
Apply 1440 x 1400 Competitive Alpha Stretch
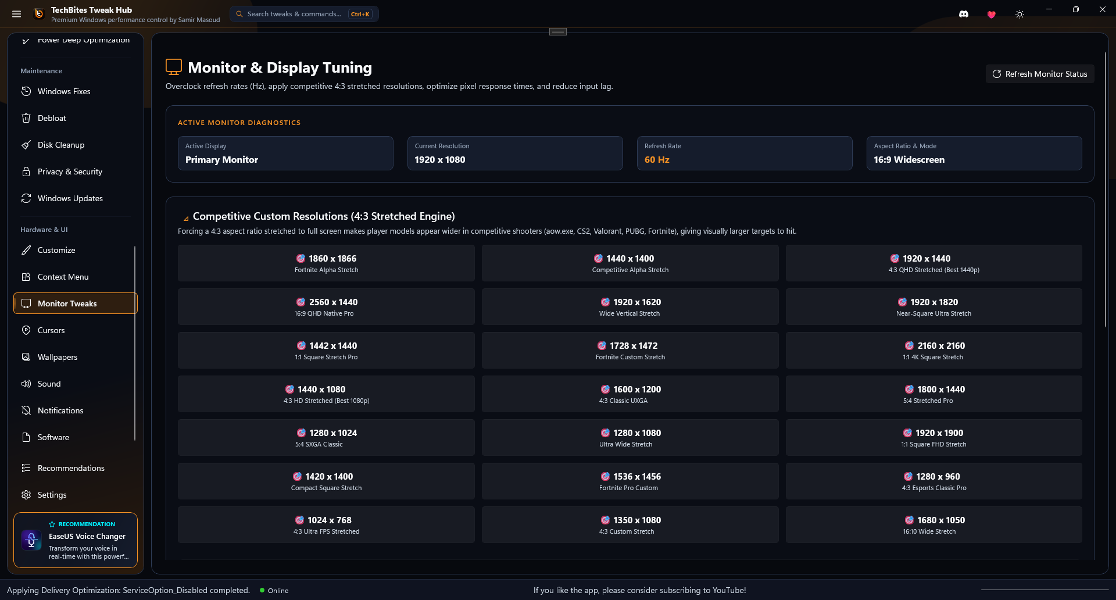(x=630, y=263)
